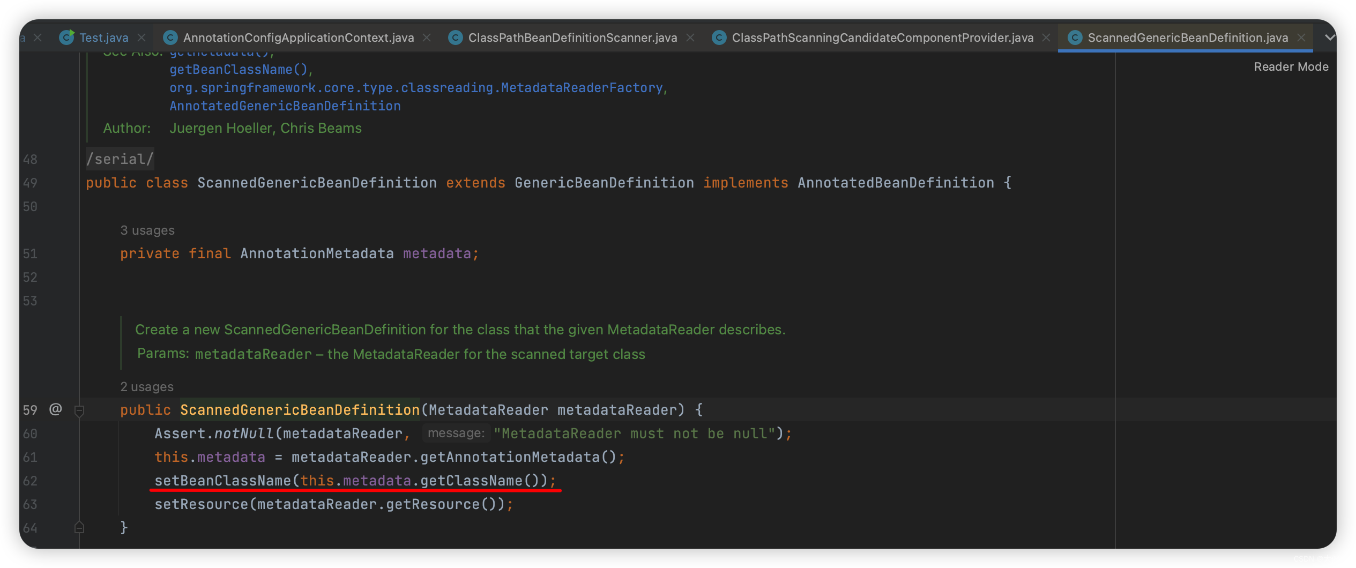
Task: Close the ClassPathScanningCandidateComponentProvider.java tab
Action: point(1046,38)
